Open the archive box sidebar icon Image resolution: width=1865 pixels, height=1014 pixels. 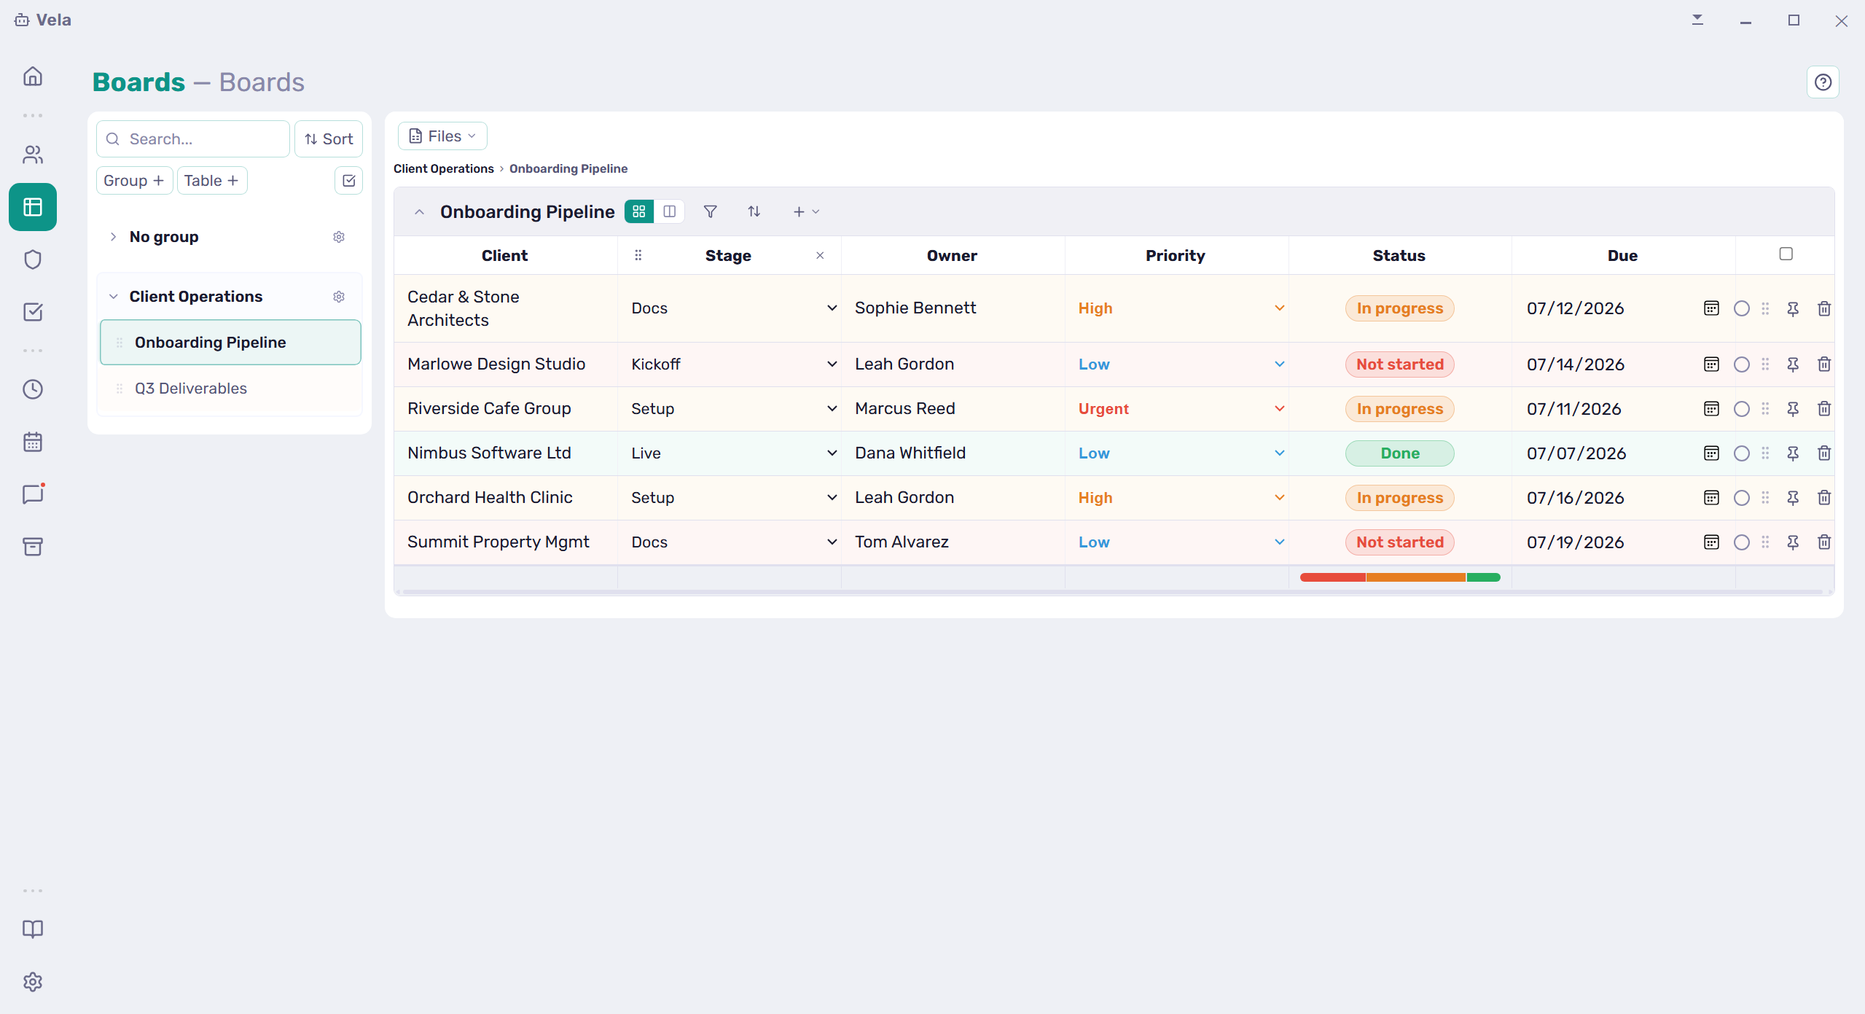tap(33, 547)
